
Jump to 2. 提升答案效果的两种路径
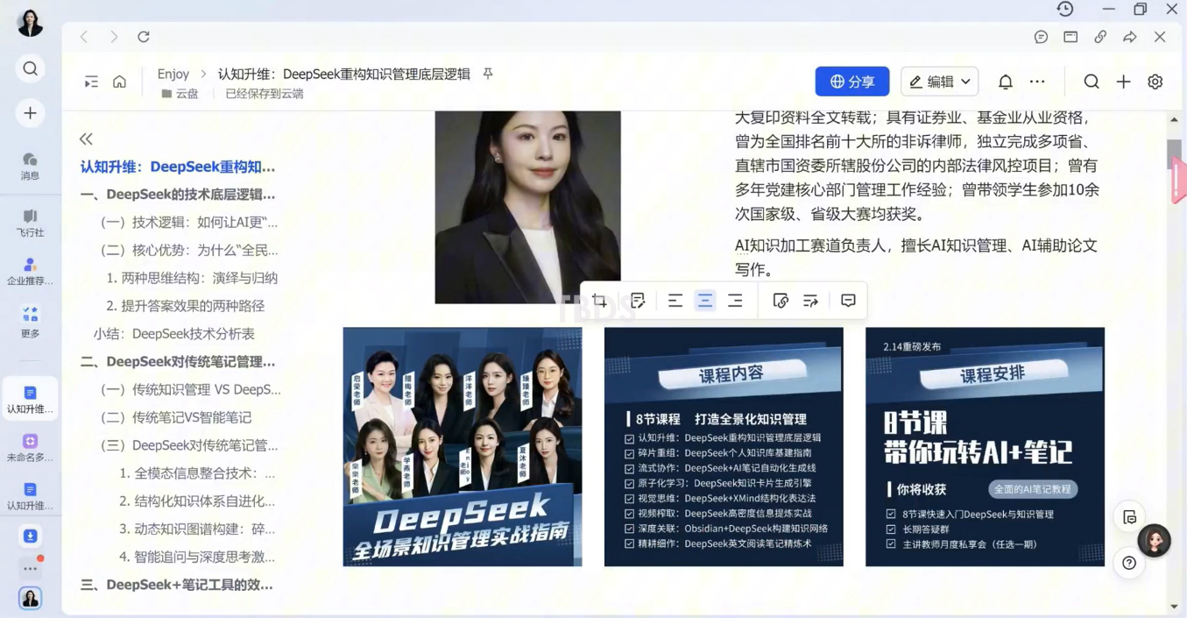click(186, 306)
